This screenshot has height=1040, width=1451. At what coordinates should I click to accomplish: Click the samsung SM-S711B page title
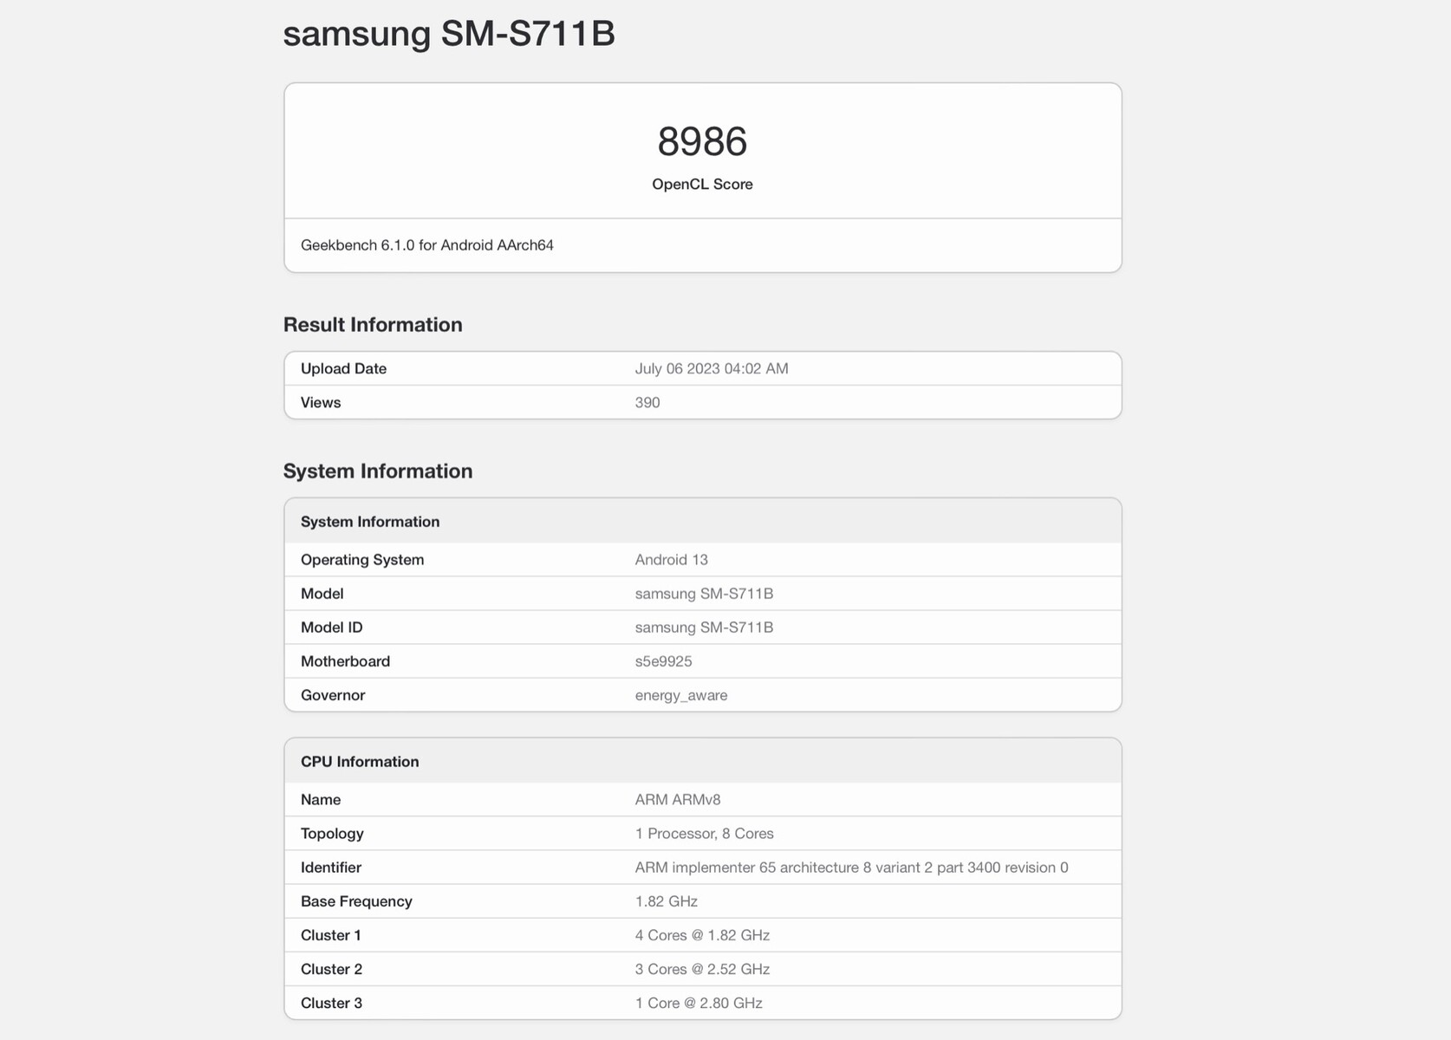pyautogui.click(x=449, y=35)
